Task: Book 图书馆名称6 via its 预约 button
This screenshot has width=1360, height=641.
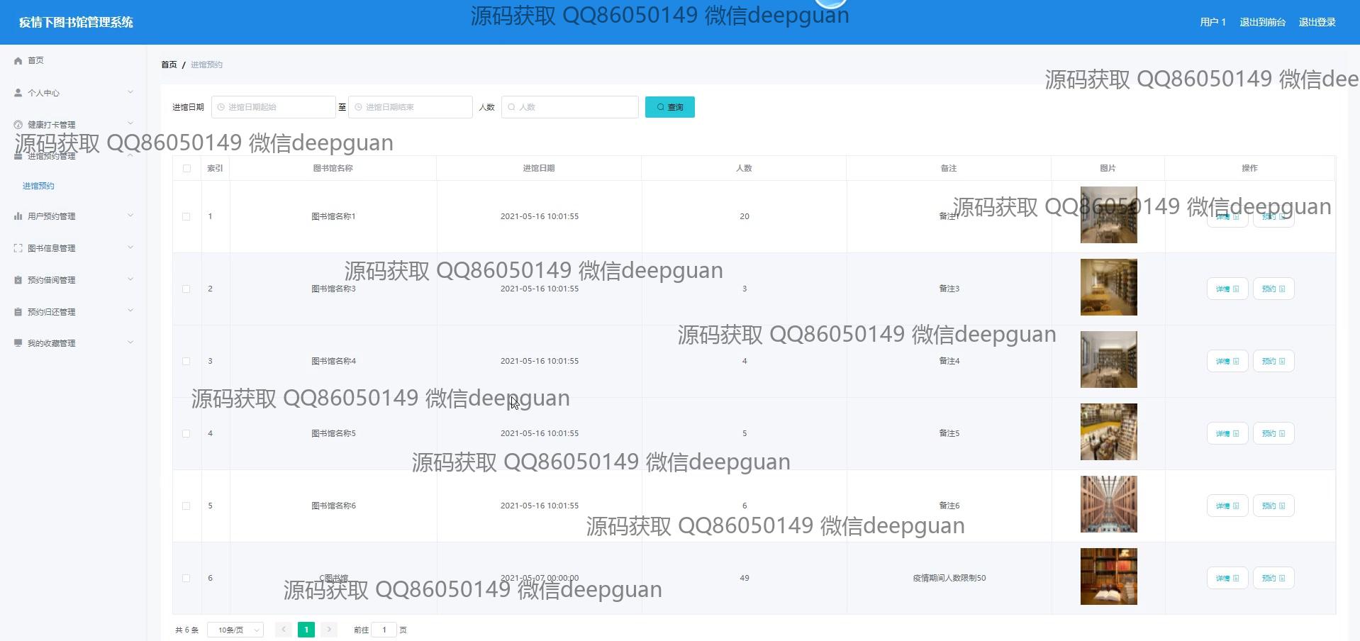Action: click(1273, 506)
